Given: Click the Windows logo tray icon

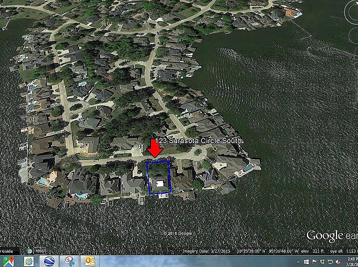Looking at the screenshot, I should pyautogui.click(x=307, y=261).
